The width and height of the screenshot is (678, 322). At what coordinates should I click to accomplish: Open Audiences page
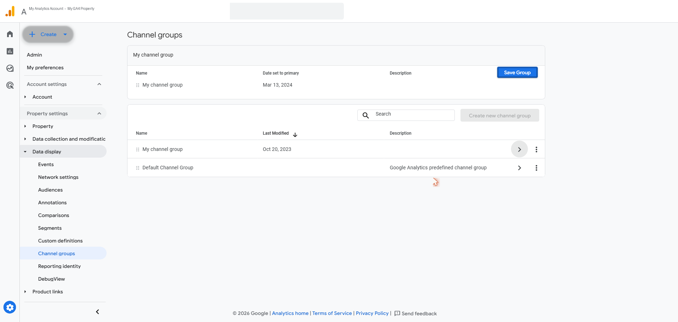point(50,190)
